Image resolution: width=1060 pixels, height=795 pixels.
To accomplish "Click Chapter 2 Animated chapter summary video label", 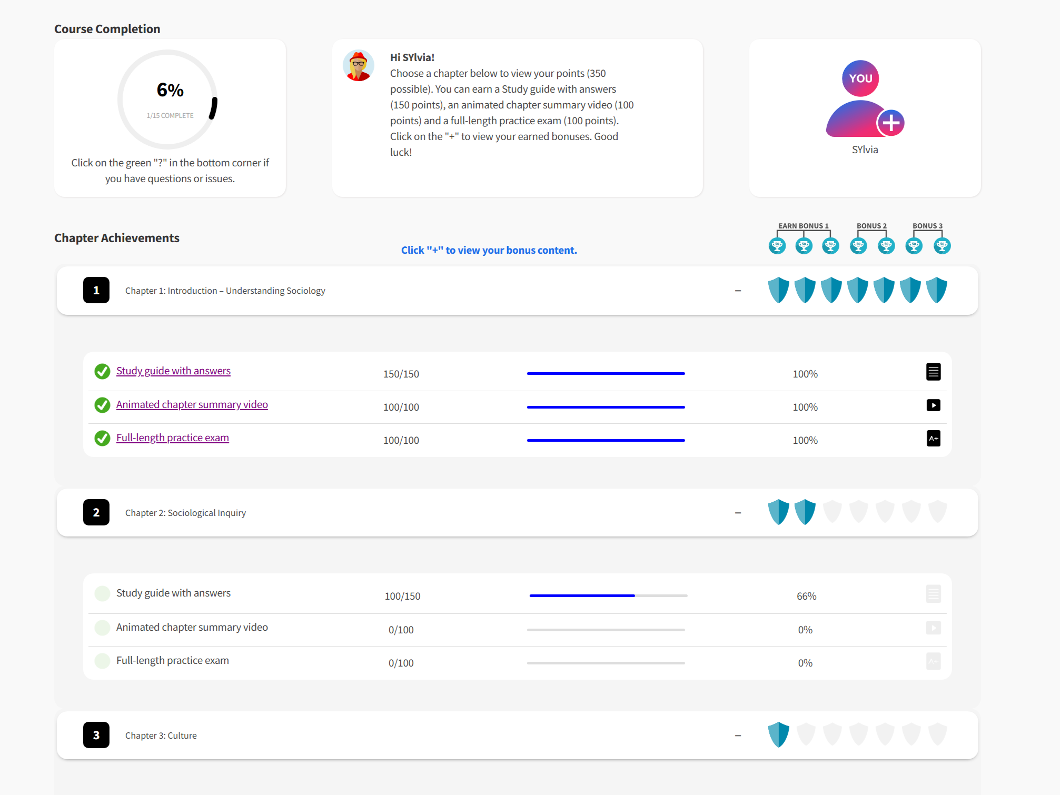I will click(x=192, y=627).
